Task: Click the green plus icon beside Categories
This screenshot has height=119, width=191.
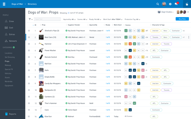Action: tap(14, 47)
